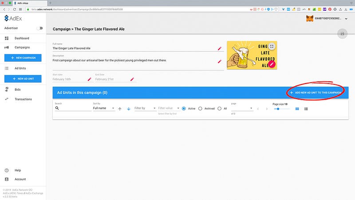Click AdEx Exchange footer link
The height and width of the screenshot is (200, 355).
[x=34, y=193]
